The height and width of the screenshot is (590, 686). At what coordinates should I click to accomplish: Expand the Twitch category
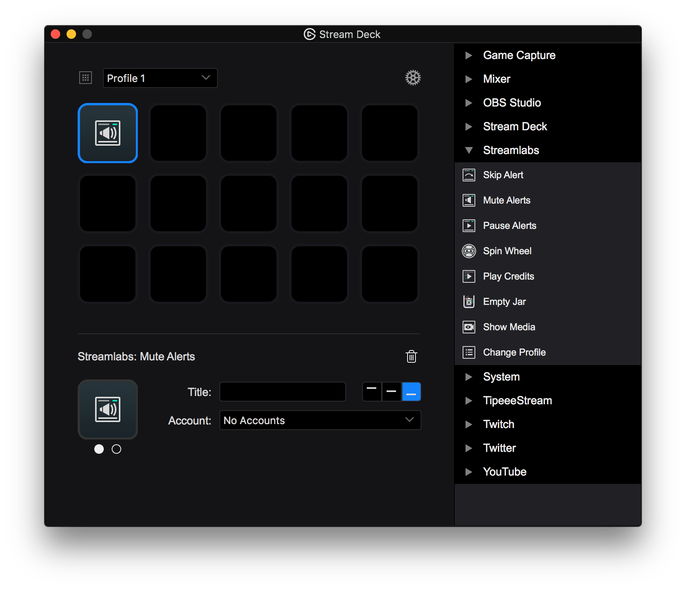tap(469, 424)
